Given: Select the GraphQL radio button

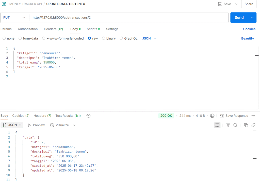Looking at the screenshot, I should click(x=121, y=38).
